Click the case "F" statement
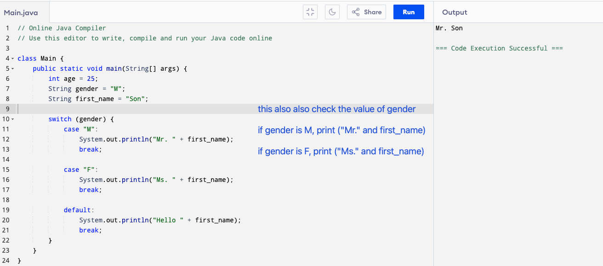Screen dimensions: 603x266 click(81, 170)
